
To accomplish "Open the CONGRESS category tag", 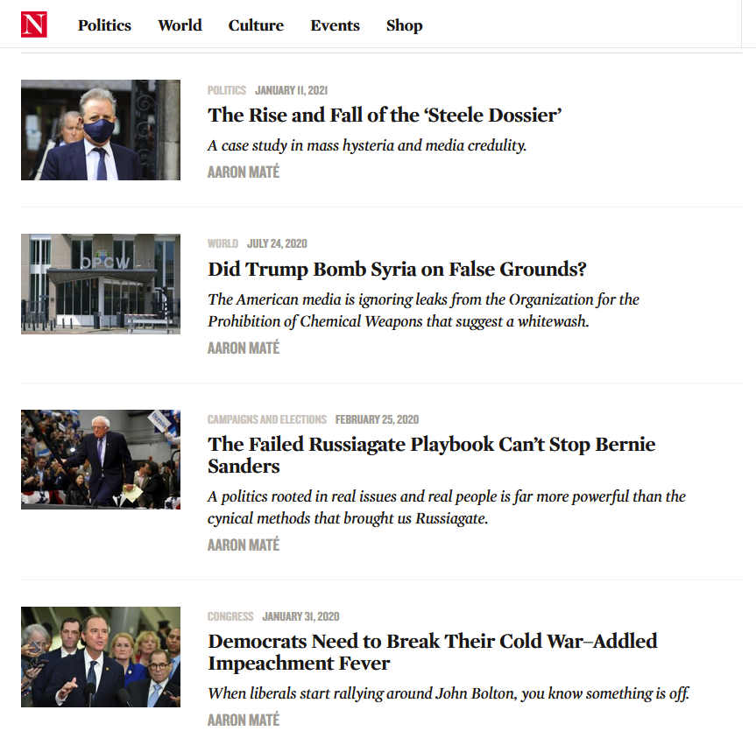I will point(230,616).
